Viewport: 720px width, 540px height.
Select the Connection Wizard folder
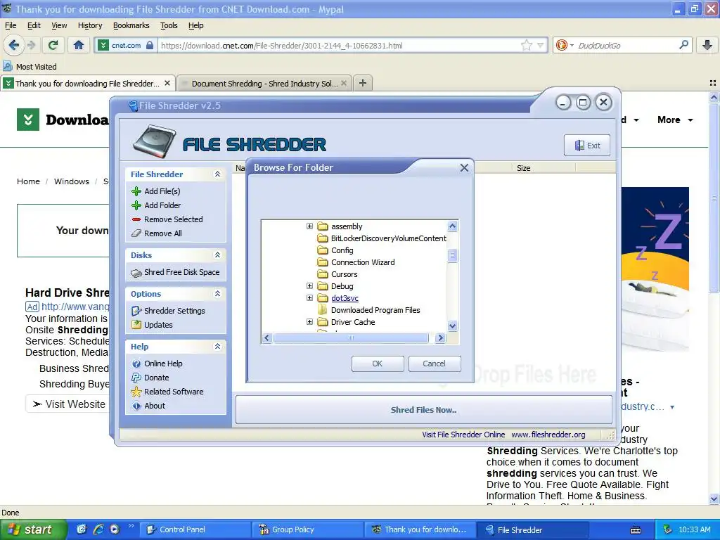click(363, 262)
